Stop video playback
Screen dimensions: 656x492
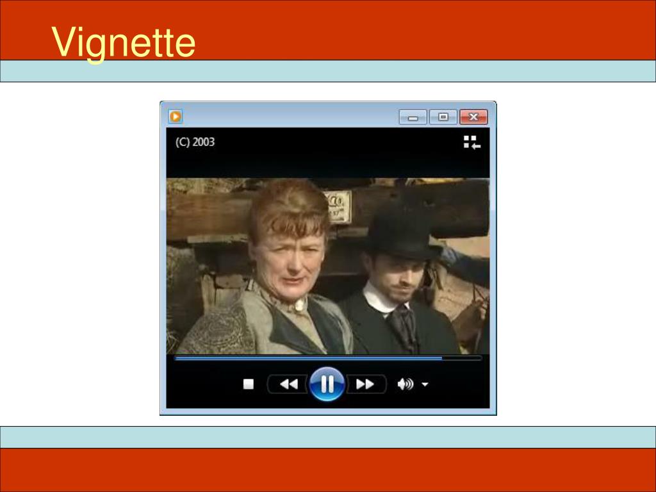coord(249,384)
